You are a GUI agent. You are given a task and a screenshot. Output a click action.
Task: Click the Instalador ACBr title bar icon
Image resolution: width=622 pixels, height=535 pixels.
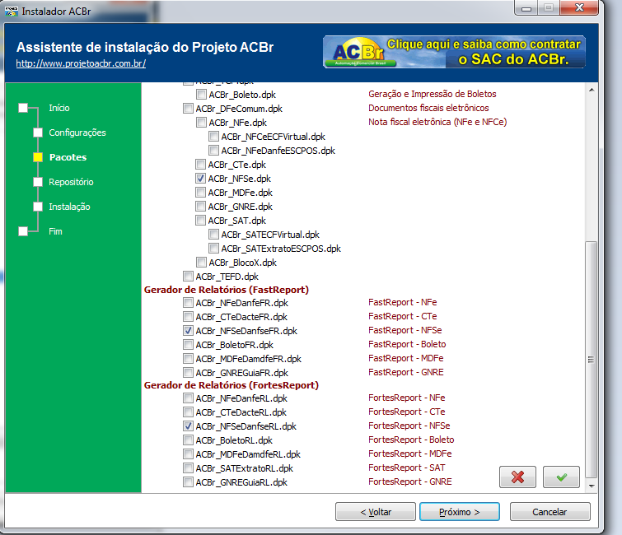click(11, 11)
